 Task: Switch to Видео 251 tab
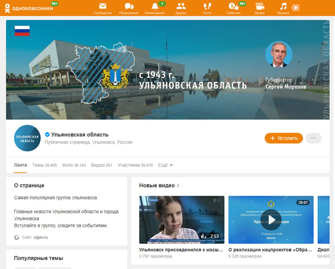(101, 165)
